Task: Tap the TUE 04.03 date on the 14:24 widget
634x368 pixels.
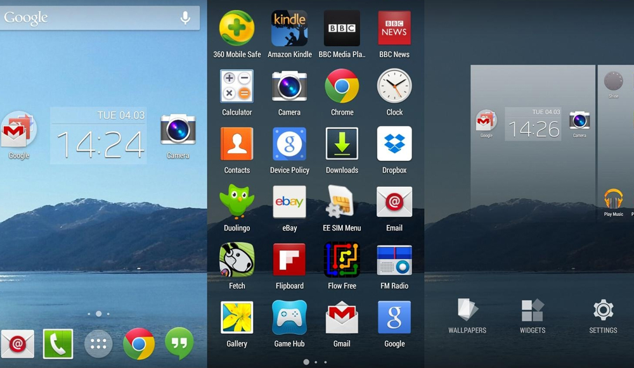Action: pyautogui.click(x=121, y=115)
